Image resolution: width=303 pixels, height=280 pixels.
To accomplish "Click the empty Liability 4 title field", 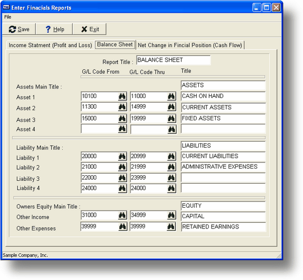I will 223,188.
